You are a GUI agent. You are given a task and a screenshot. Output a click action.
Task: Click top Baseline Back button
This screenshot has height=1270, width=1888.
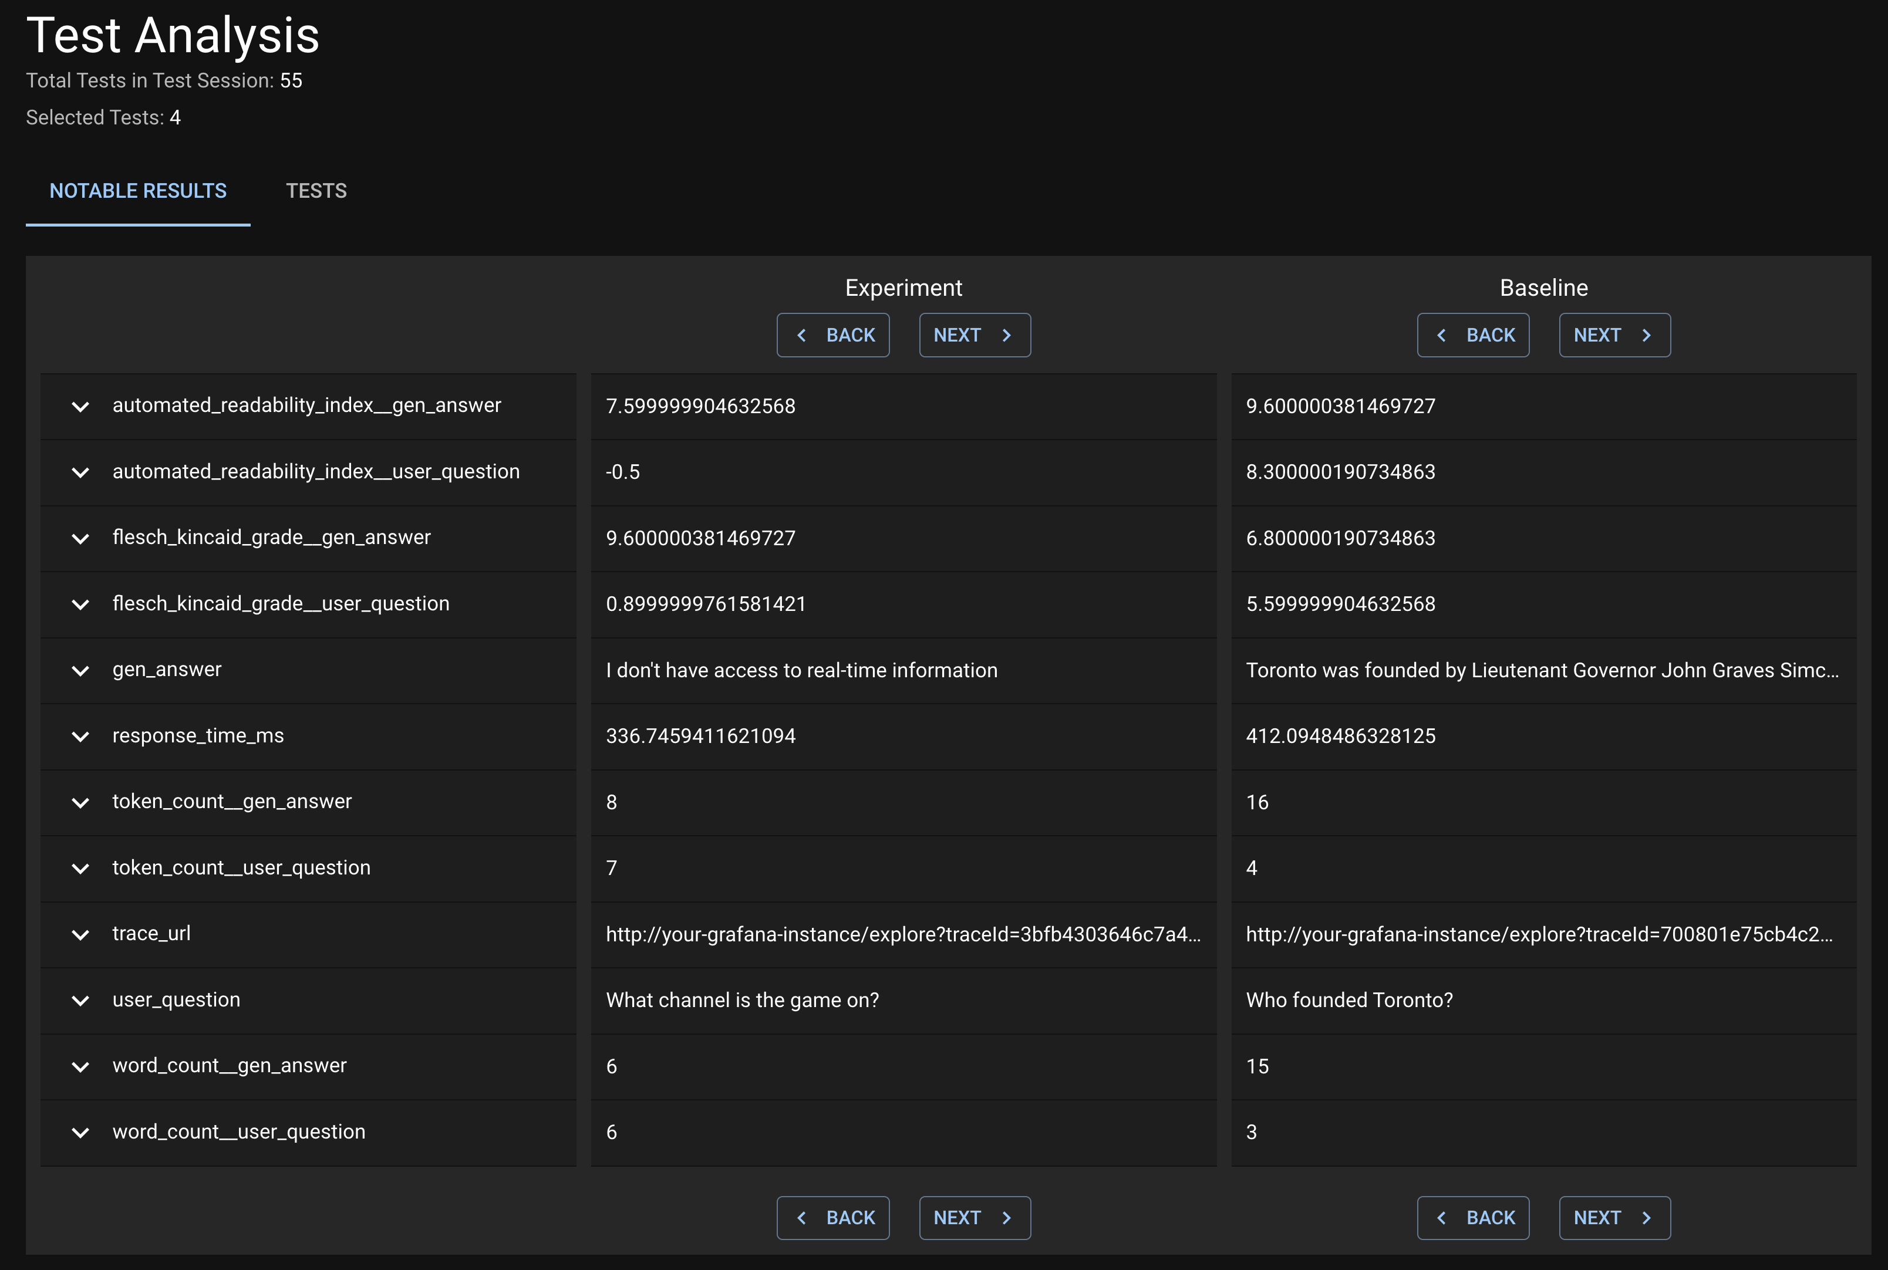1472,335
